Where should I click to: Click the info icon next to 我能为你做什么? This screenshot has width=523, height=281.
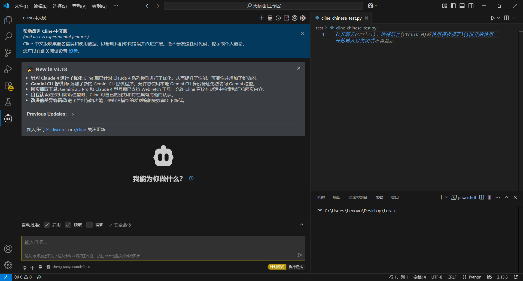(x=191, y=178)
